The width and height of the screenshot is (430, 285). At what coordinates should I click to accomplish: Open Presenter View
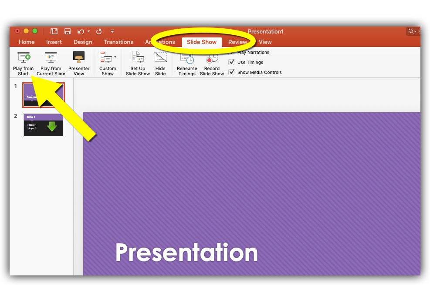(x=79, y=57)
